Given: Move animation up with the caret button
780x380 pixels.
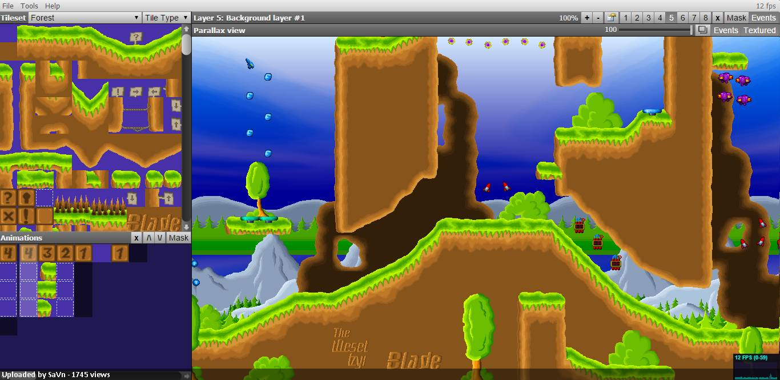Looking at the screenshot, I should 149,238.
